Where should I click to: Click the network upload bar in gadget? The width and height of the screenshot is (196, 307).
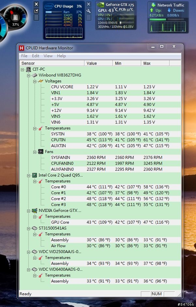point(158,19)
